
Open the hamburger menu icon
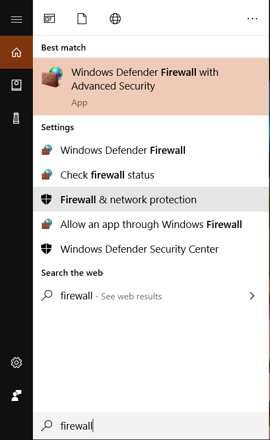(x=16, y=19)
